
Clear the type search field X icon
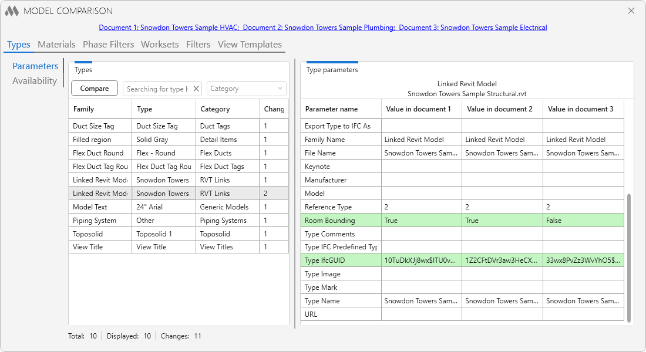pyautogui.click(x=196, y=89)
